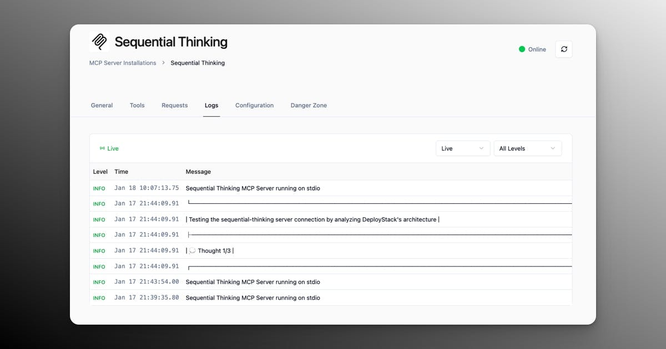This screenshot has width=666, height=349.
Task: Open the MCP Server Installations breadcrumb link
Action: [122, 63]
